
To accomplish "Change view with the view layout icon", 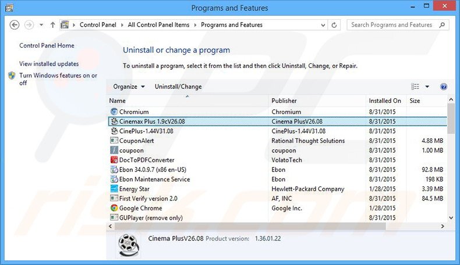I will (415, 87).
